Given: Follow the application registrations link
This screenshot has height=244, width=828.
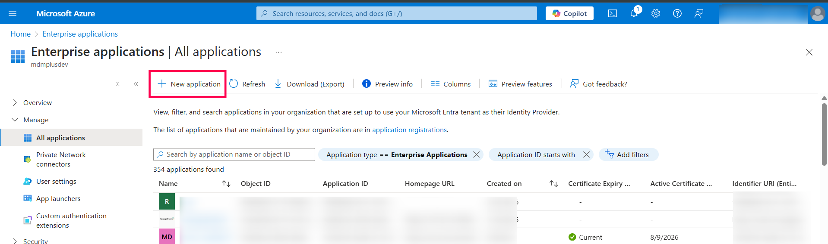Looking at the screenshot, I should [x=409, y=130].
